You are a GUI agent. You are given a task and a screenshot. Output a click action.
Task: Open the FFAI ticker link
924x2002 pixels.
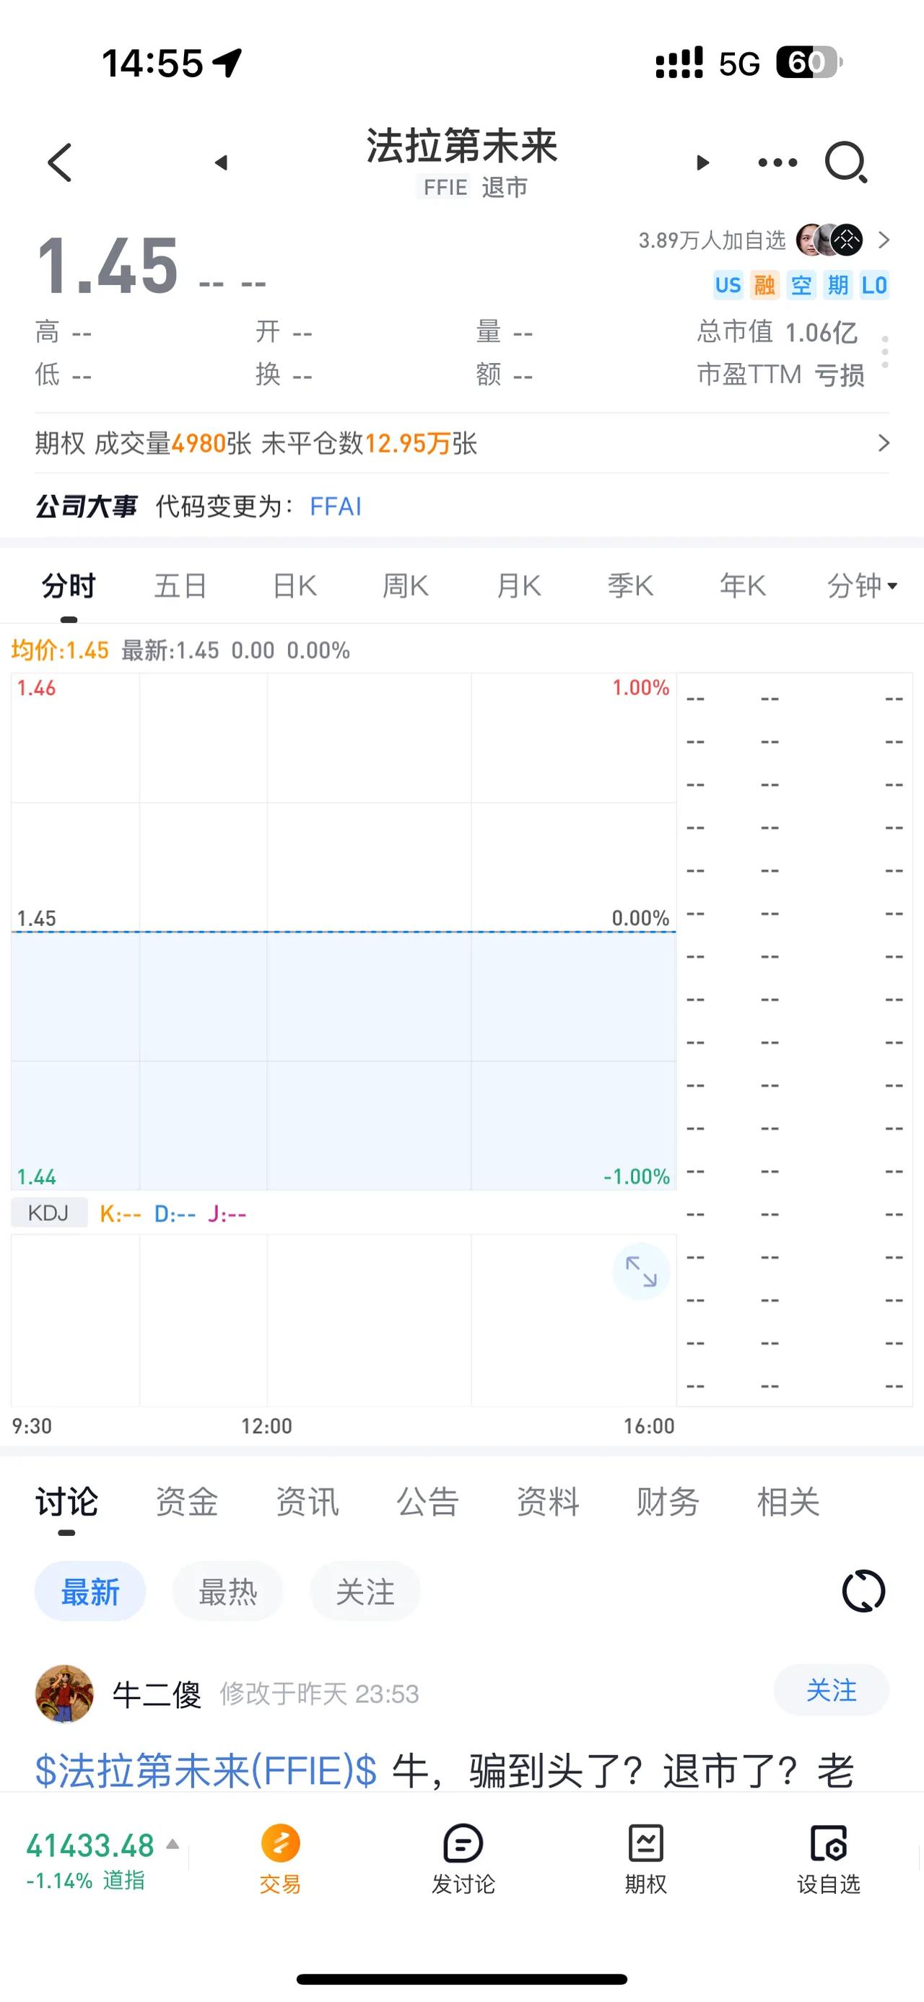coord(336,507)
